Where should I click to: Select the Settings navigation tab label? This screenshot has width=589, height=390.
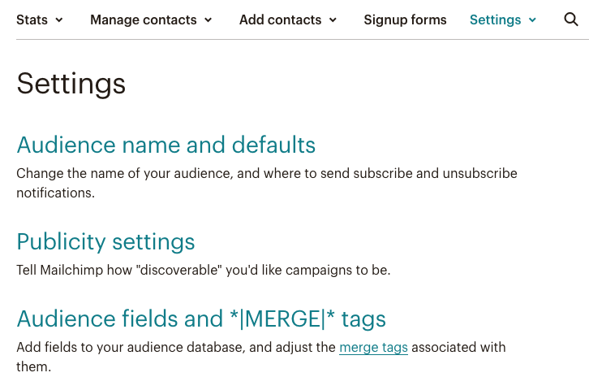click(x=494, y=19)
